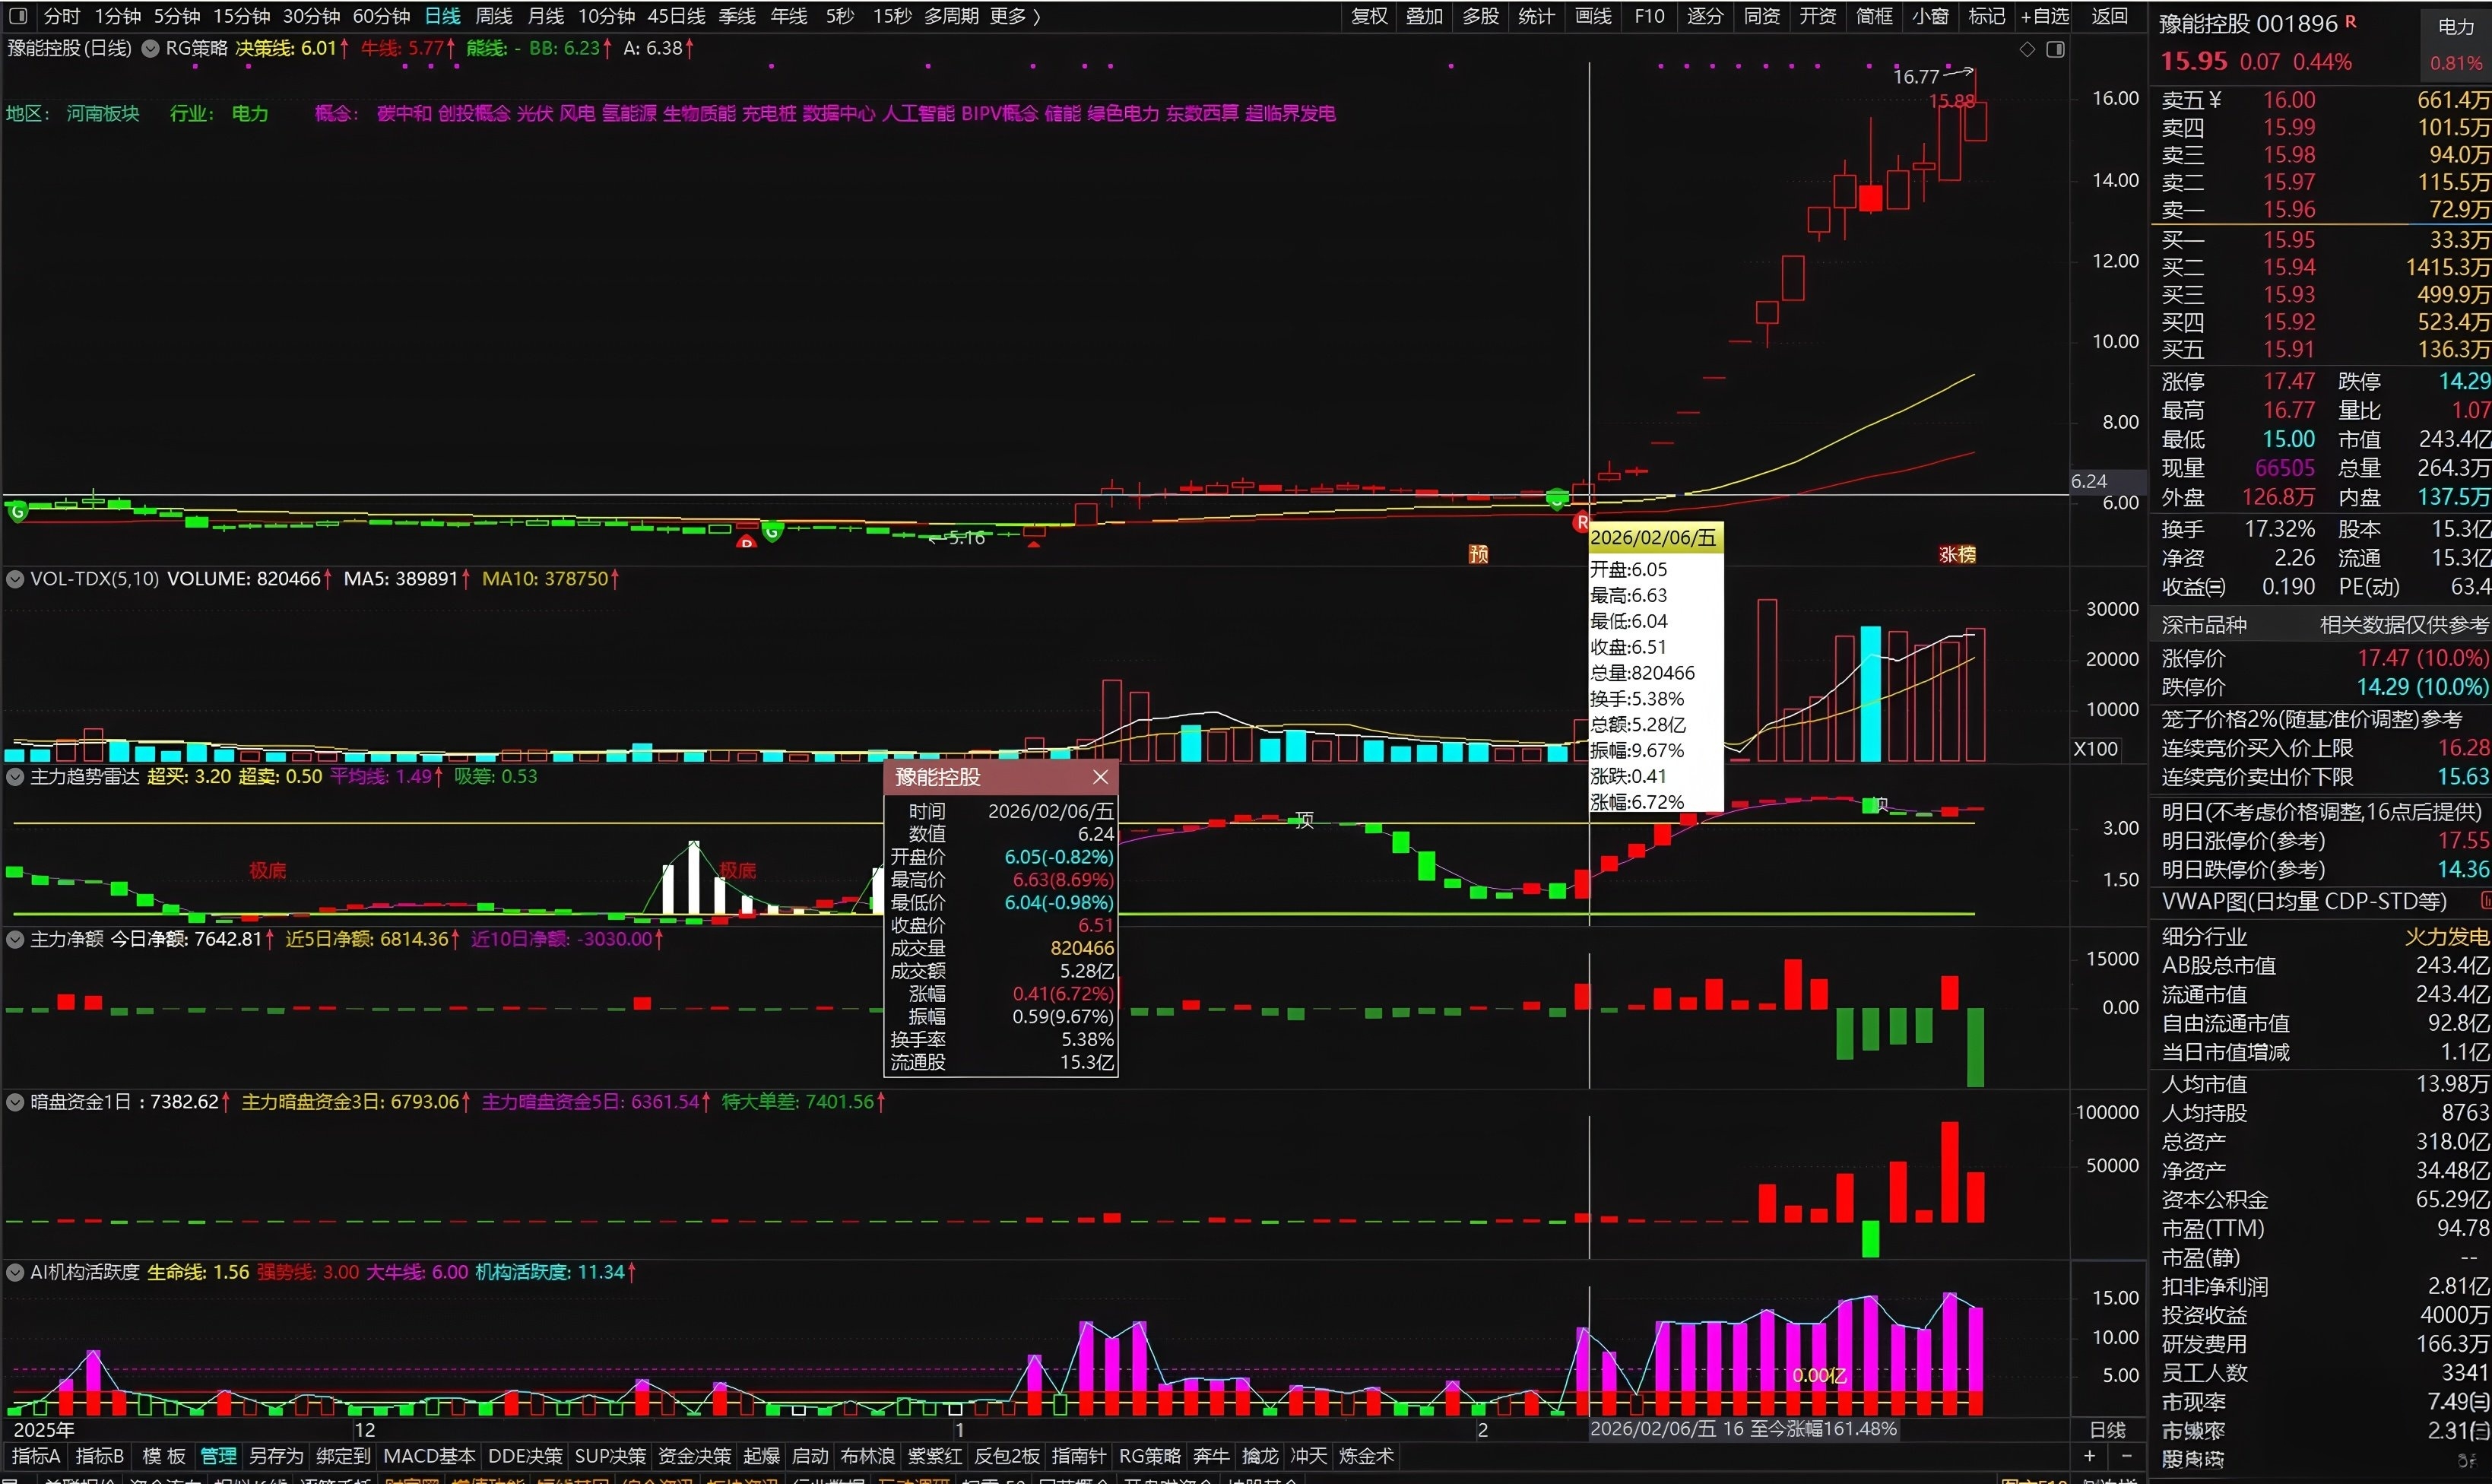
Task: Toggle the RG策略 indicator circle button
Action: point(150,48)
